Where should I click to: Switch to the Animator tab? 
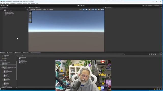coord(26,53)
